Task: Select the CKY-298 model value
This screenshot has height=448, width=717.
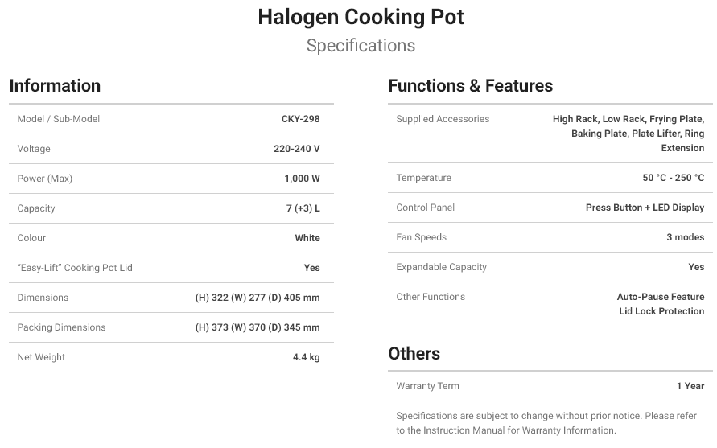Action: click(x=300, y=119)
